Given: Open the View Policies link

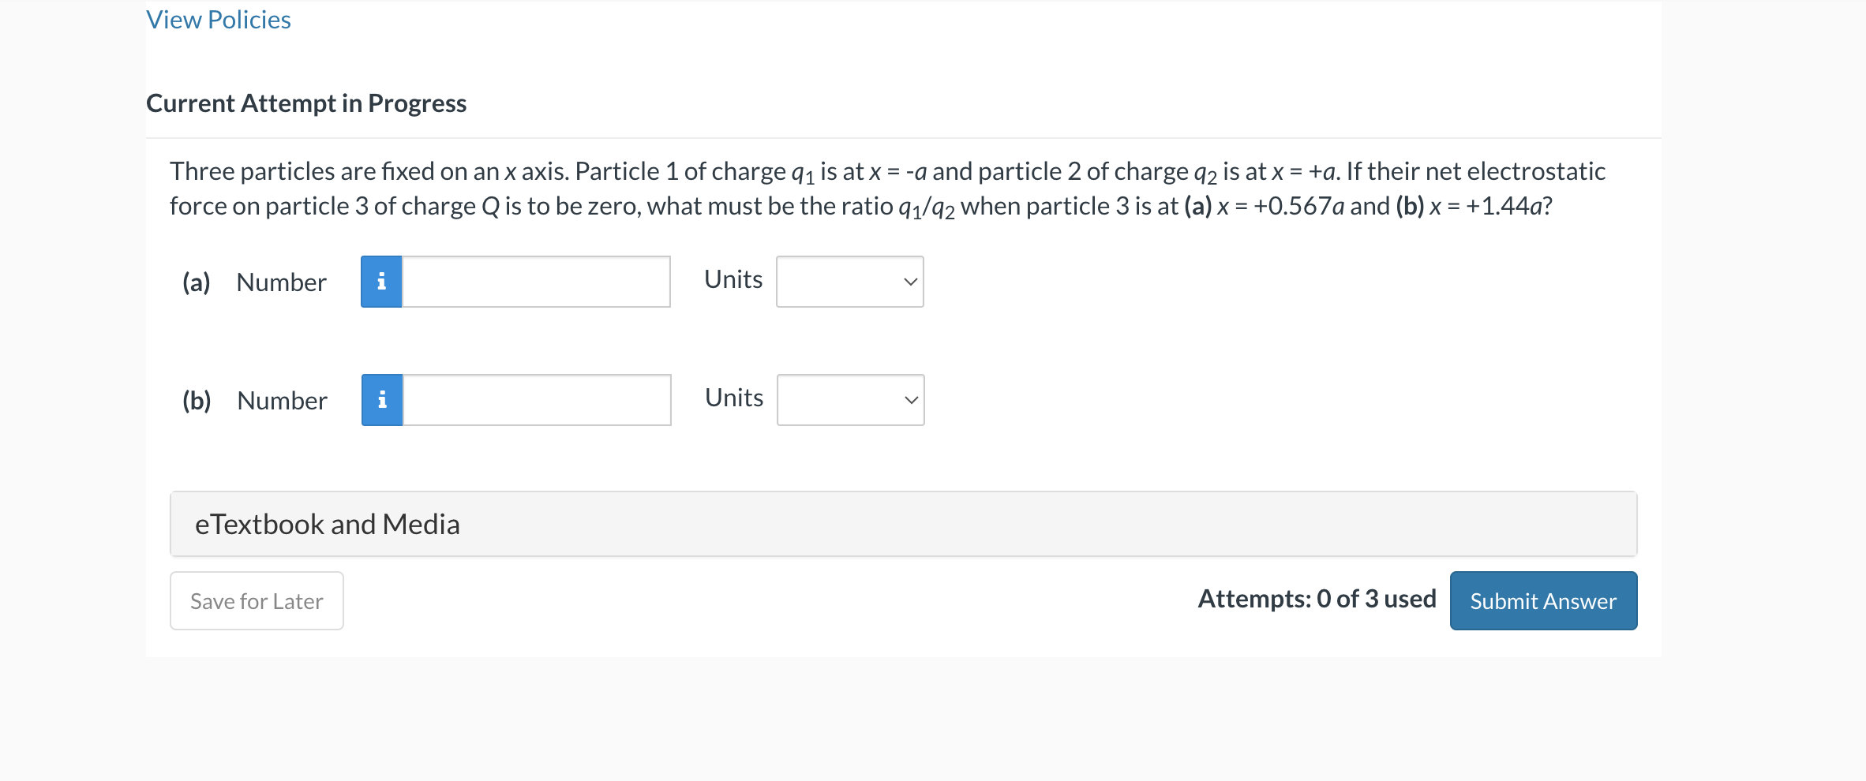Looking at the screenshot, I should (218, 18).
